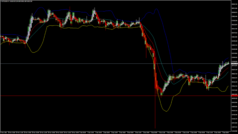
Task: Click the small arrow icon before BTCUSD title
Action: pos(1,1)
